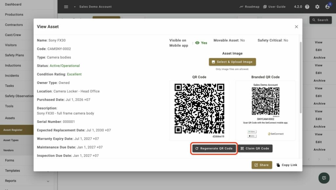Click the Branded QR Code image

tap(265, 101)
